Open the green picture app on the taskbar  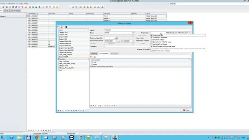pyautogui.click(x=88, y=137)
